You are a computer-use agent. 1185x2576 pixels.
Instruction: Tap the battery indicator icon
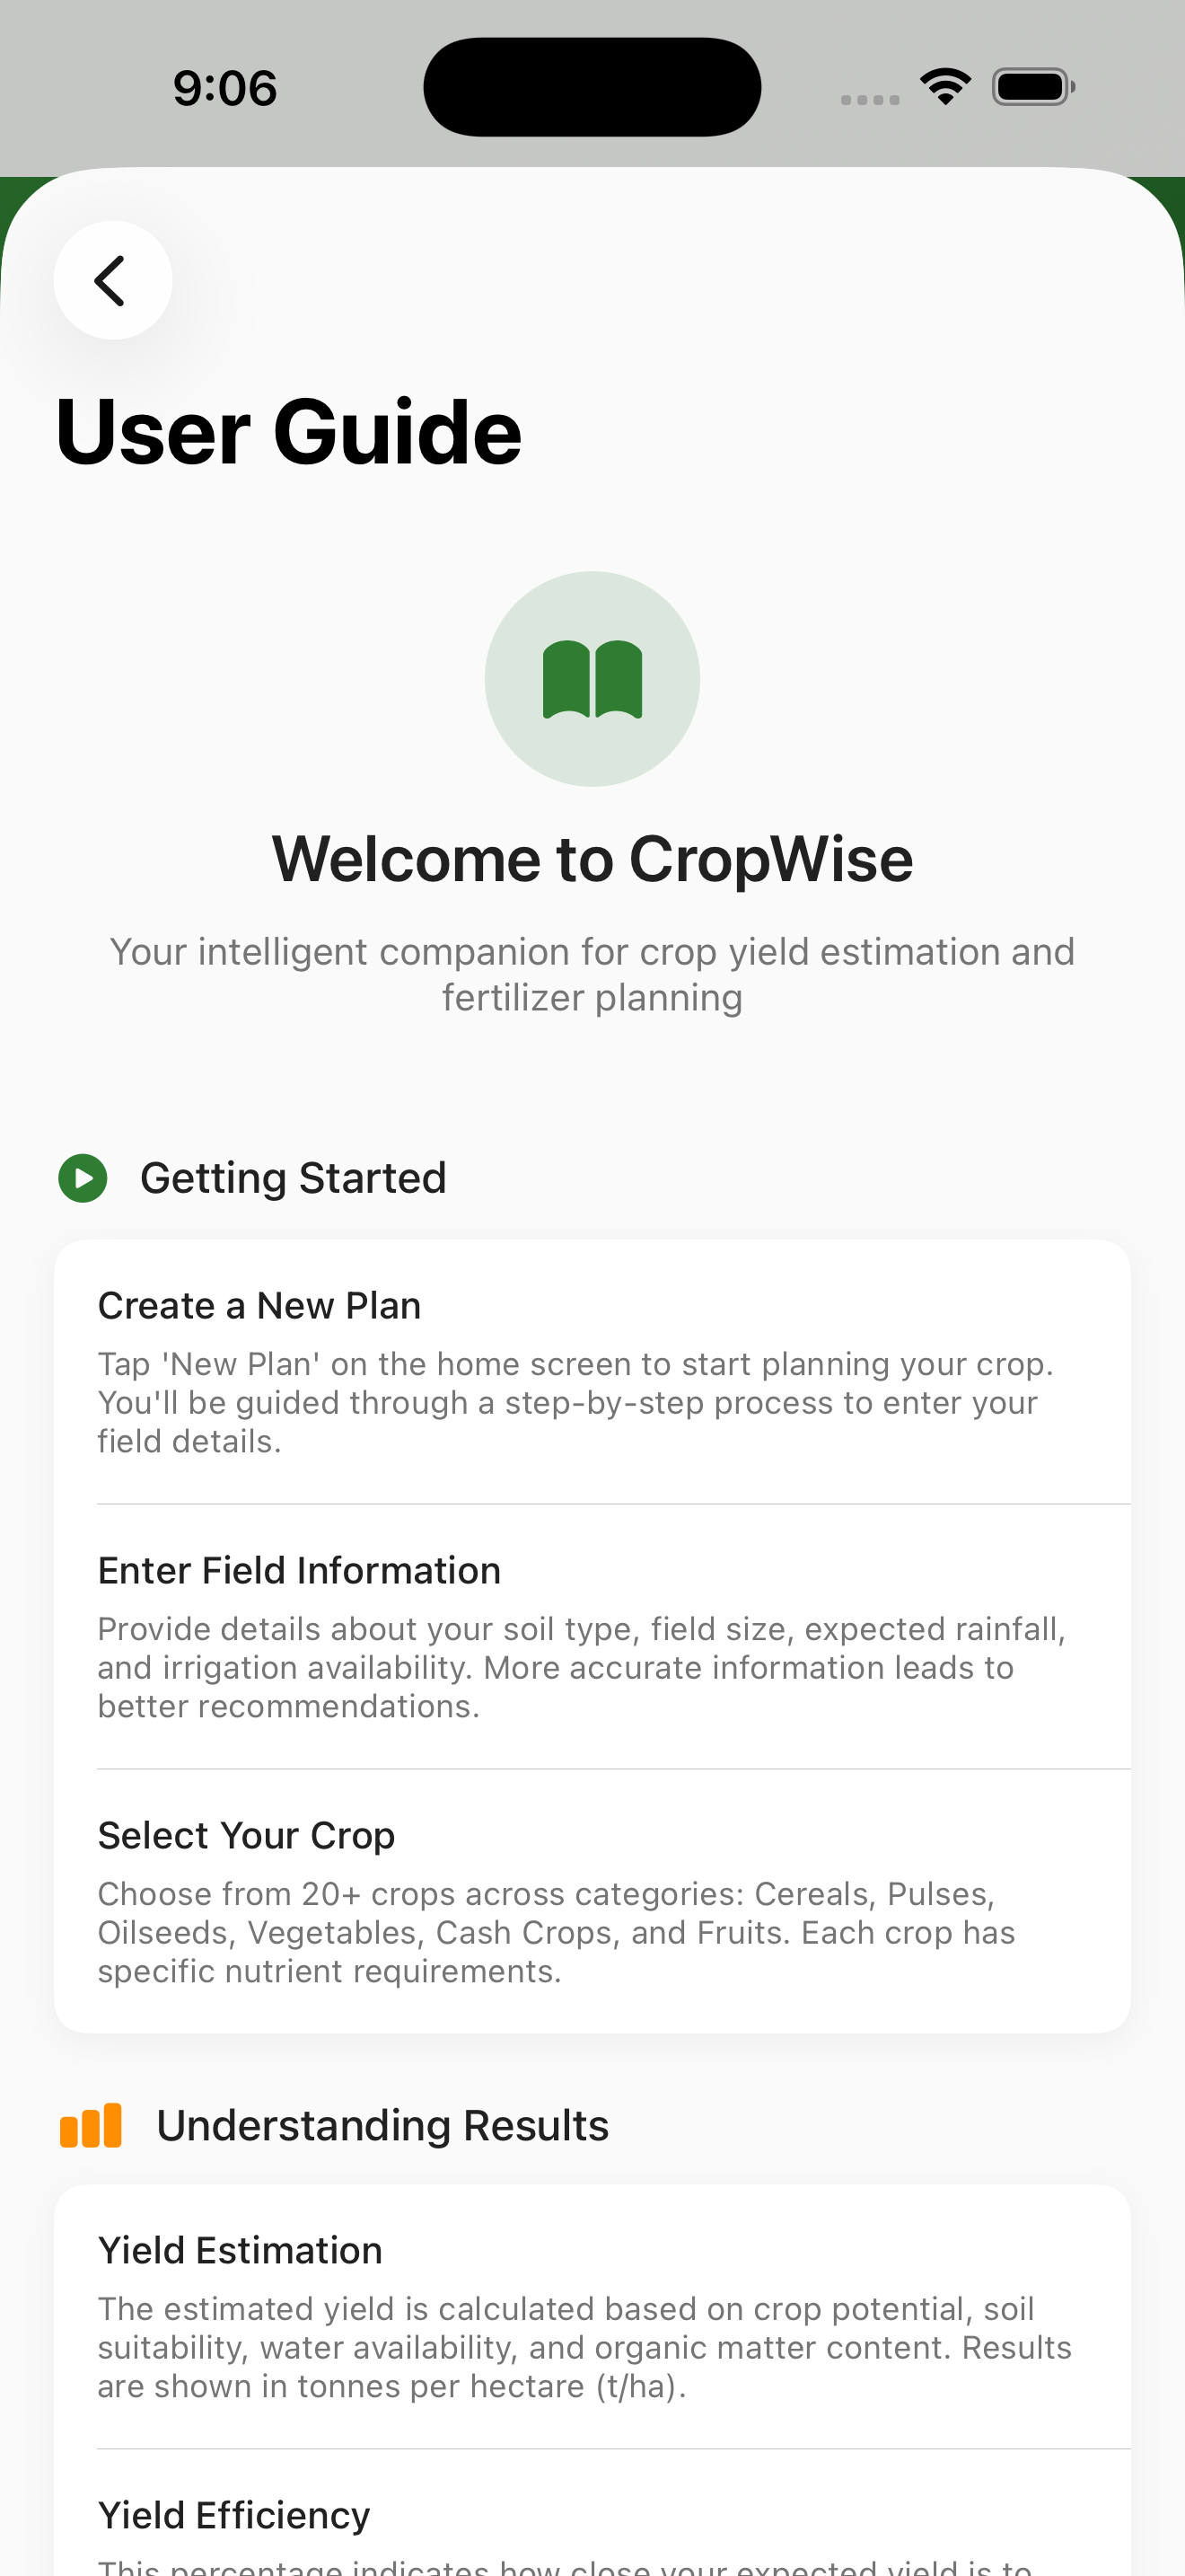(x=1032, y=87)
